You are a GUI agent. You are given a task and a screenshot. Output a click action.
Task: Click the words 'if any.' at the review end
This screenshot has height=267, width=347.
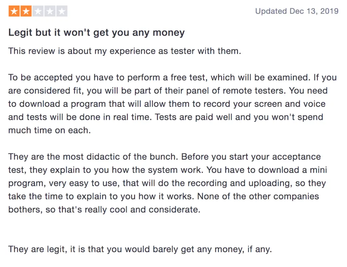pyautogui.click(x=259, y=249)
